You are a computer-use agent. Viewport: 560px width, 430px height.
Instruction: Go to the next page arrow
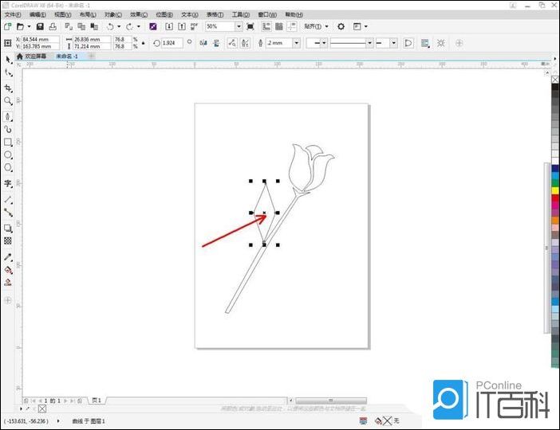[65, 401]
